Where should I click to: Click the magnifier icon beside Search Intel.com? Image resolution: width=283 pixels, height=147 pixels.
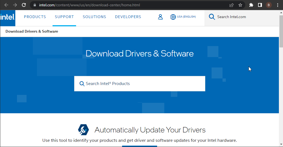point(212,17)
